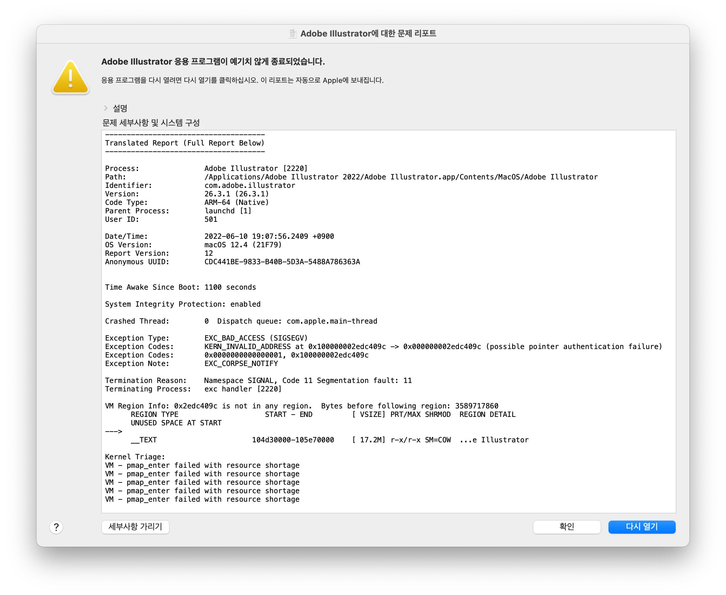Click the Kernel Triage heading

(x=135, y=457)
